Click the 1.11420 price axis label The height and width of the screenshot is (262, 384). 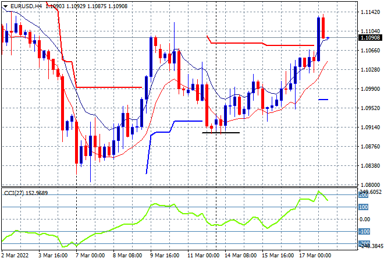tap(370, 12)
